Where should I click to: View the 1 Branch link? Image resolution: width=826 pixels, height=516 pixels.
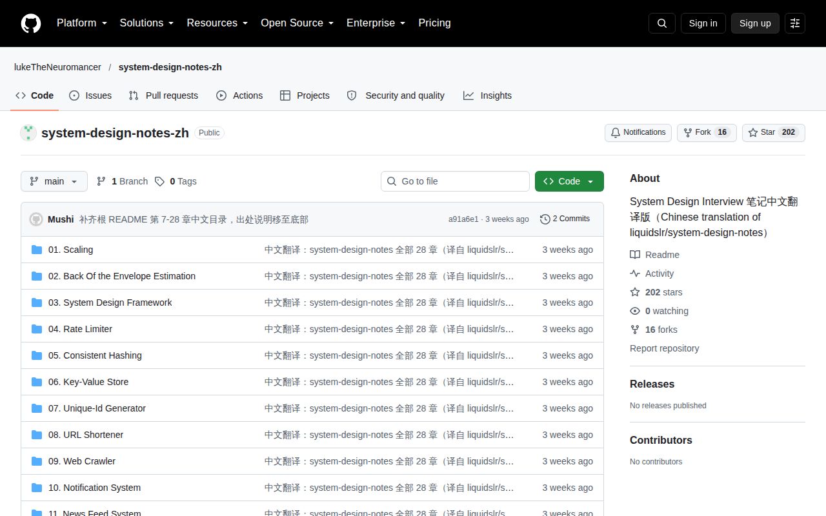122,181
